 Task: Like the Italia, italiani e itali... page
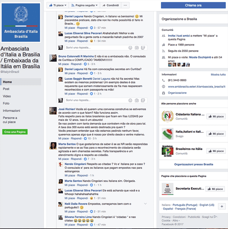click(x=216, y=134)
